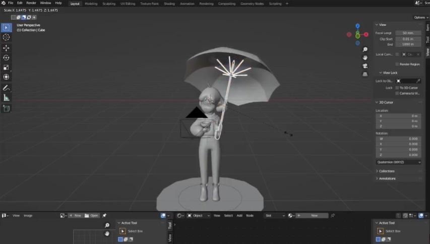The height and width of the screenshot is (244, 430).
Task: Select the Subtract selection mode in viewport header
Action: click(24, 17)
